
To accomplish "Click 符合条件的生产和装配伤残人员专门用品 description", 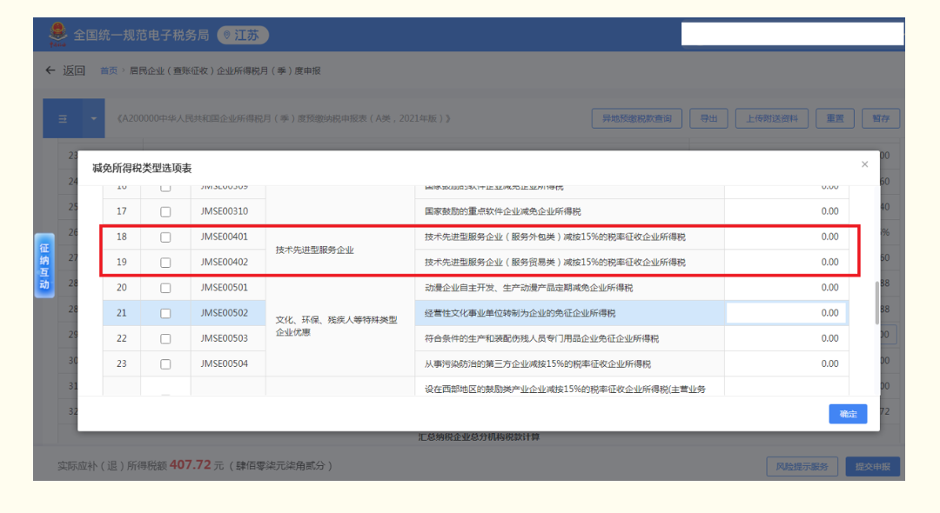I will coord(541,339).
